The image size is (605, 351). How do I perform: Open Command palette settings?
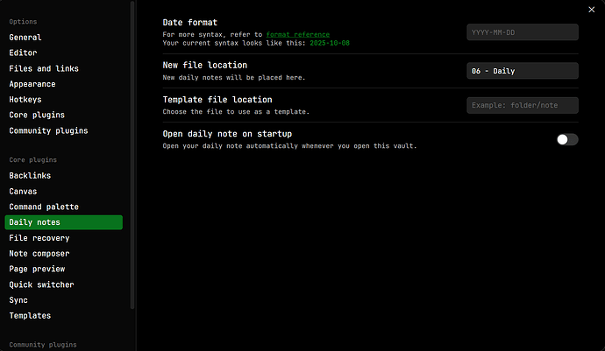[x=44, y=207]
